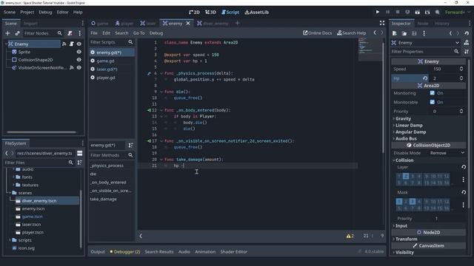Toggle VisibleOnScreenNotifier visibility eye

[79, 67]
